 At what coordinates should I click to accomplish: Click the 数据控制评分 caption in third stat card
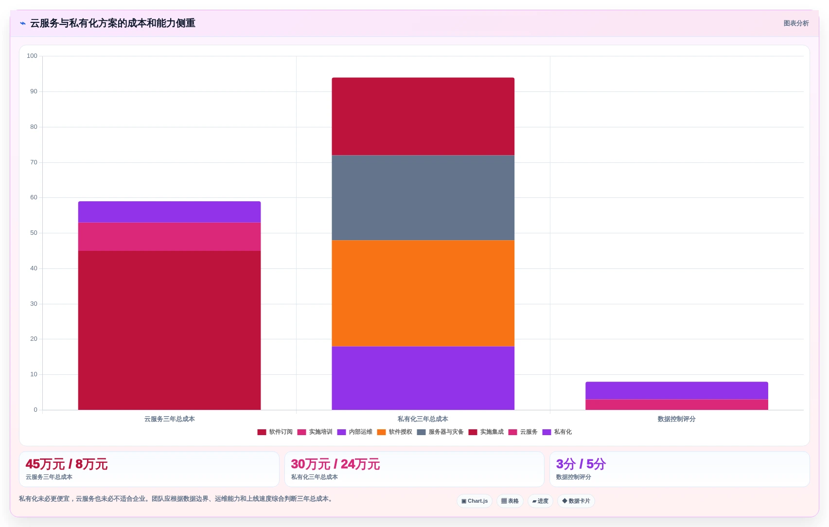click(574, 477)
